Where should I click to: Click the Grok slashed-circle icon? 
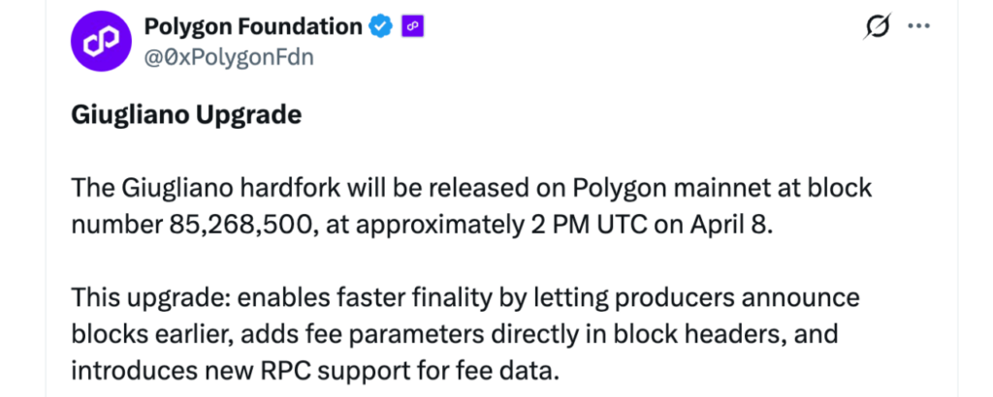(x=877, y=28)
